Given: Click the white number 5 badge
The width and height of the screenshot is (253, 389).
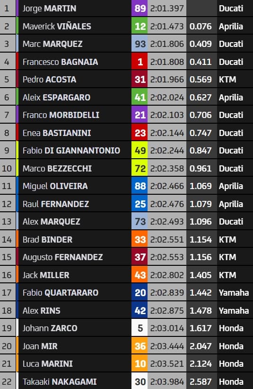Looking at the screenshot, I should 140,328.
